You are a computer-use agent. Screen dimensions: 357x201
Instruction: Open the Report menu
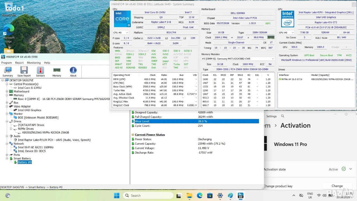tap(19, 63)
